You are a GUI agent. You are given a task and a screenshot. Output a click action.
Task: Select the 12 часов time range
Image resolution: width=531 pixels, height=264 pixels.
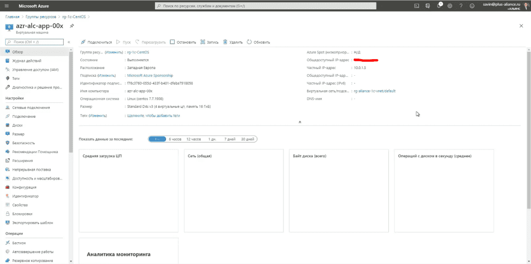pyautogui.click(x=193, y=140)
